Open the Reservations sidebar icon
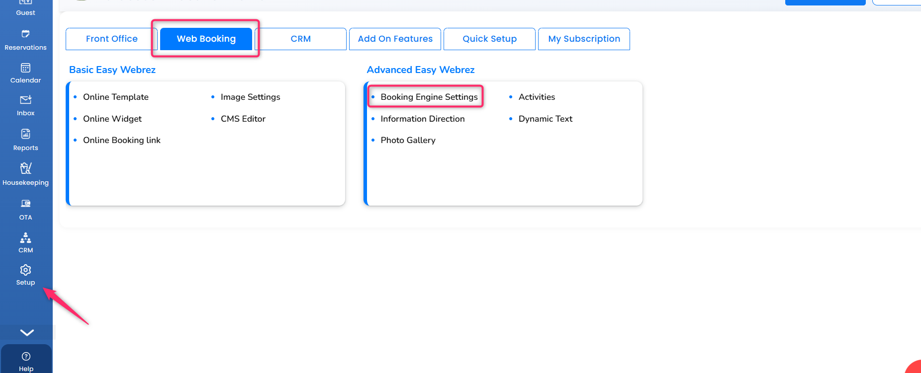The width and height of the screenshot is (921, 373). tap(26, 34)
